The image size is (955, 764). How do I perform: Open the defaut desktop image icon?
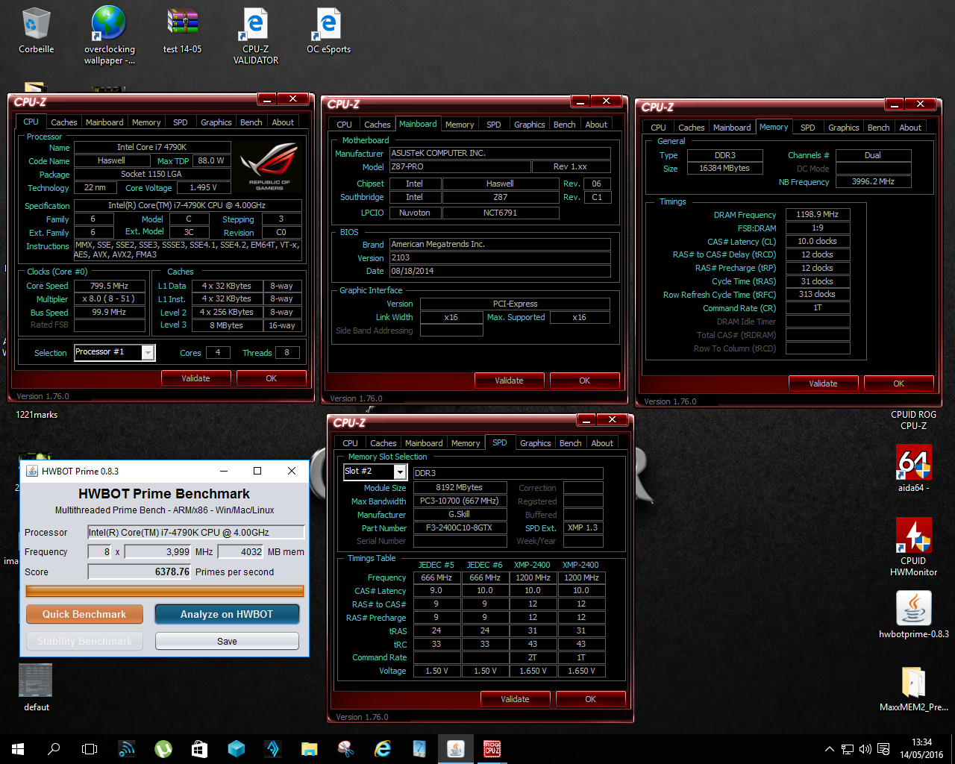click(x=36, y=687)
